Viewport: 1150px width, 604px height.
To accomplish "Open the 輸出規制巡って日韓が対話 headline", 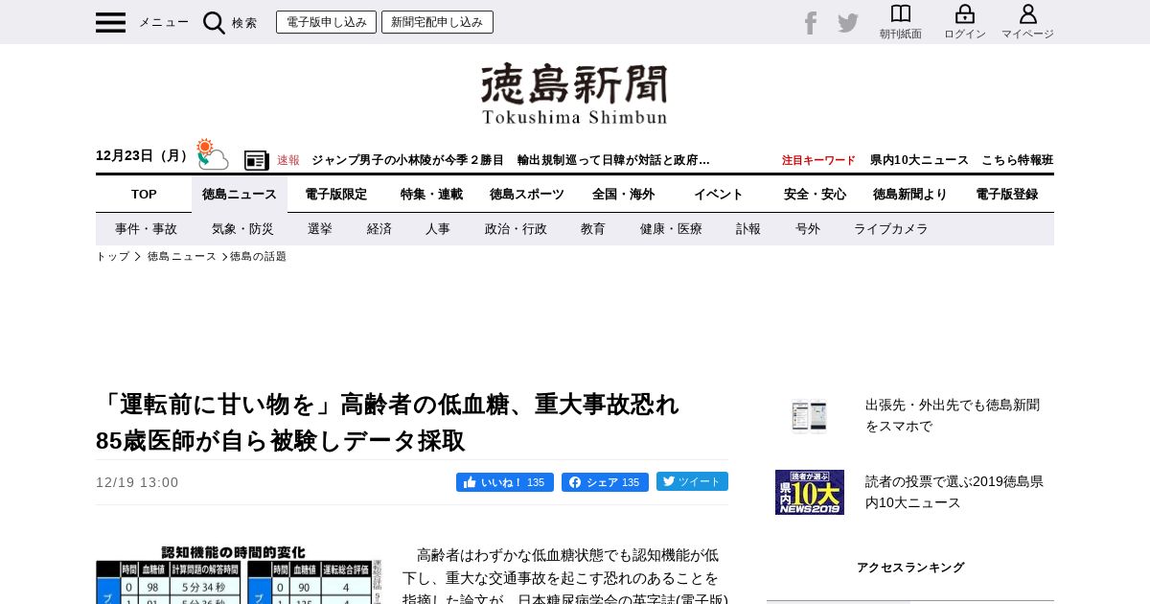I will pos(613,160).
